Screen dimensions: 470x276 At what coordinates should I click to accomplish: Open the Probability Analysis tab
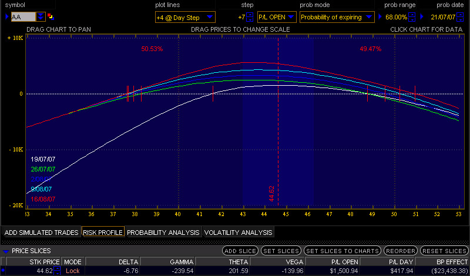(163, 232)
